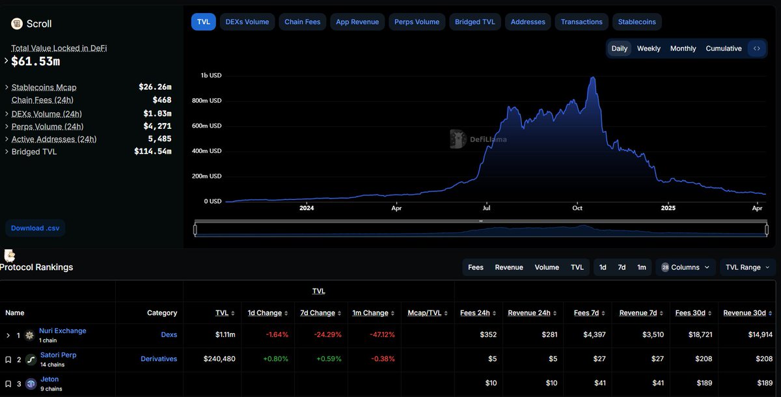Show Perps Volume on the chart

[417, 21]
